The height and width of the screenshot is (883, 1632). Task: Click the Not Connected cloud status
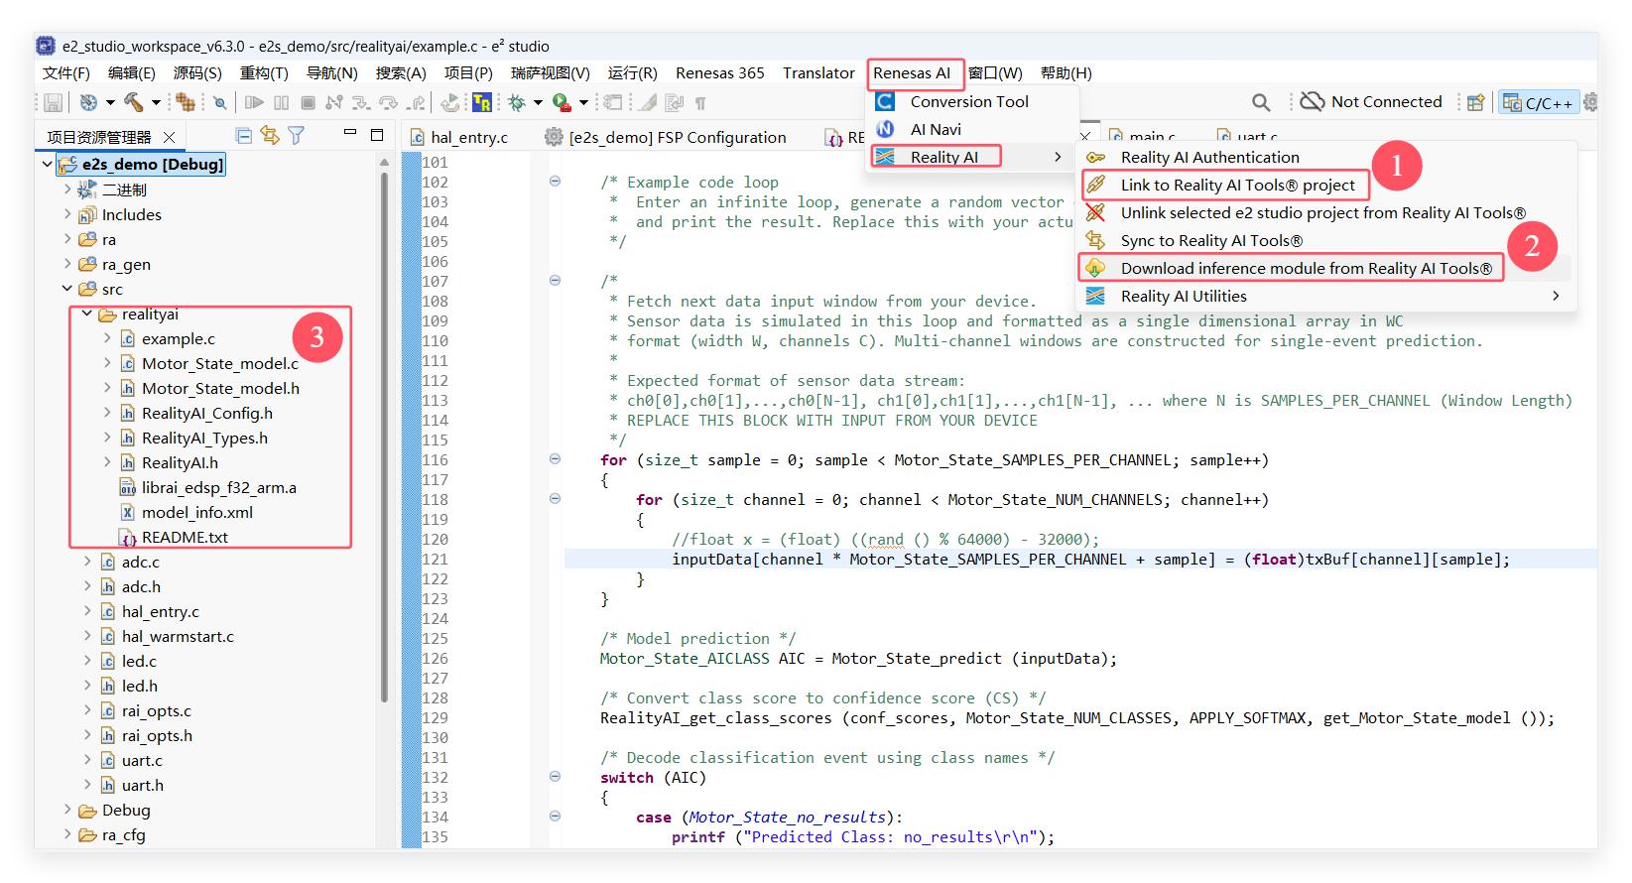point(1371,101)
